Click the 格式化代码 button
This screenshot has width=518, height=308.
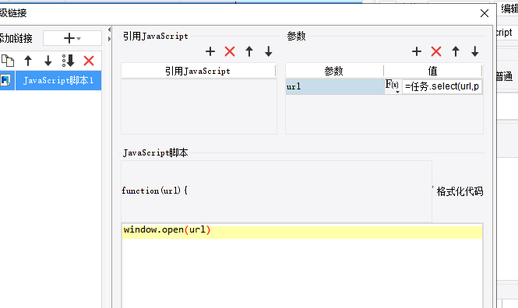click(x=460, y=191)
